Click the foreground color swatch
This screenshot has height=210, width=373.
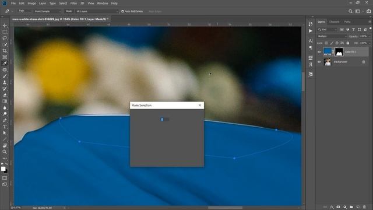[3, 169]
